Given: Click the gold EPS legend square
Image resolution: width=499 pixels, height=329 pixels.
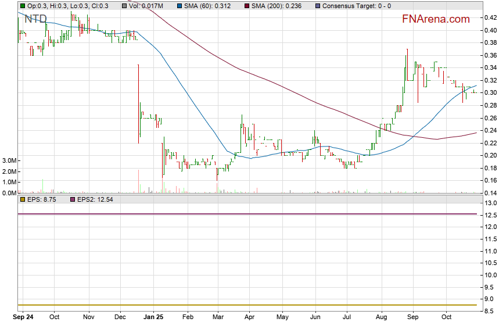Looking at the screenshot, I should 22,199.
